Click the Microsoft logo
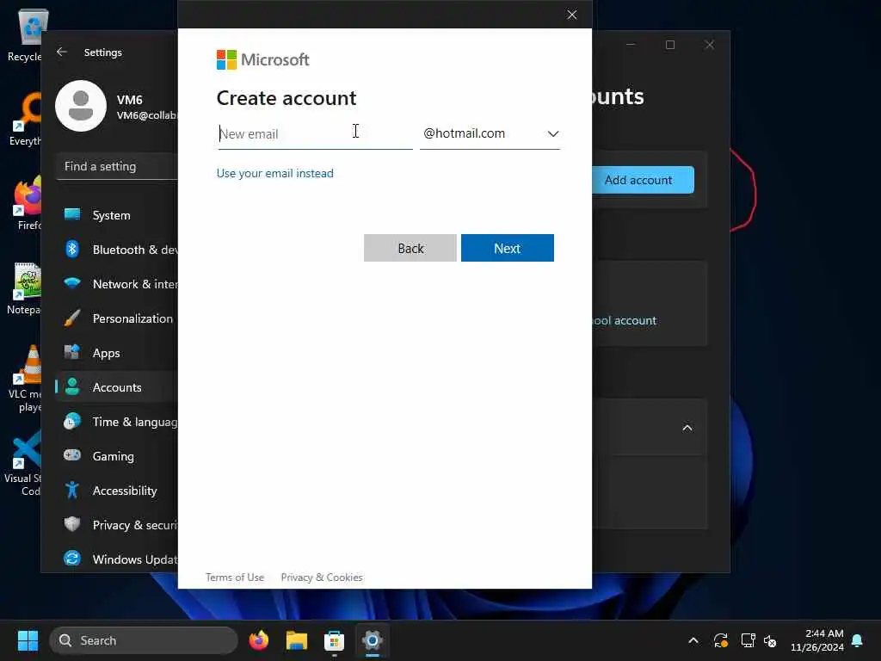Screen dimensions: 881x661 point(263,59)
